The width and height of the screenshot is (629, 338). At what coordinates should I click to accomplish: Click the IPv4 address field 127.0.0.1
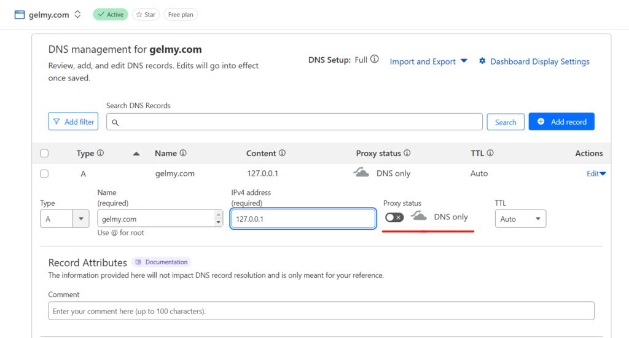click(303, 219)
